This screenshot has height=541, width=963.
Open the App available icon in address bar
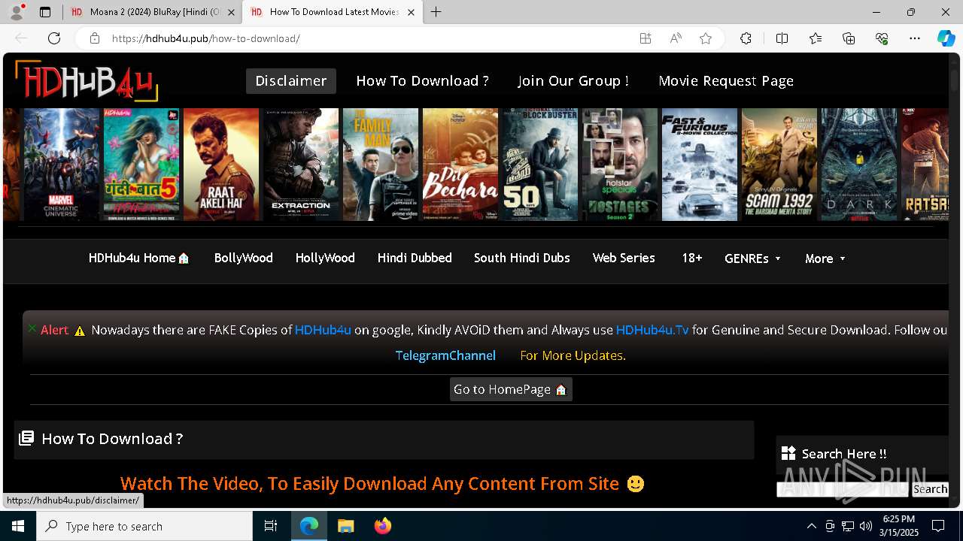pos(646,38)
